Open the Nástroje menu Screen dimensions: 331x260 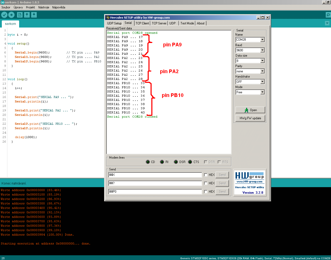[44, 7]
